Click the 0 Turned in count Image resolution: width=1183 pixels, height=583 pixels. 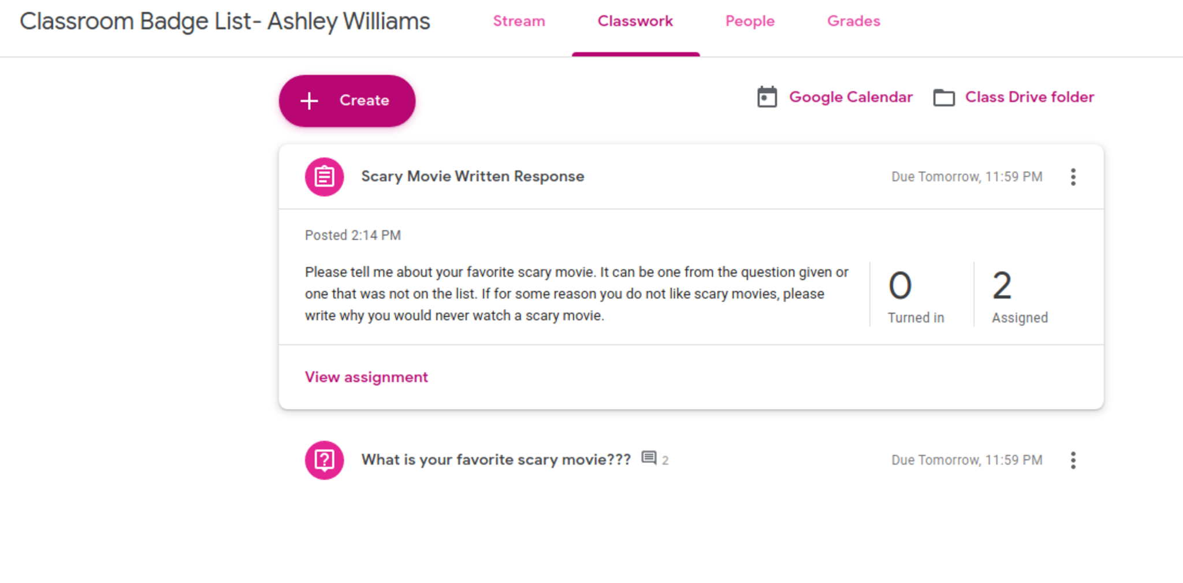pyautogui.click(x=915, y=295)
